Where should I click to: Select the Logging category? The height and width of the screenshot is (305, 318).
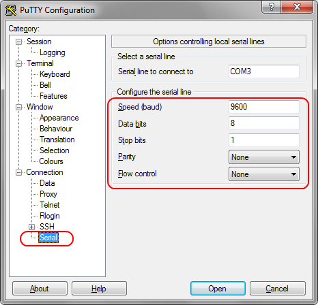(53, 52)
